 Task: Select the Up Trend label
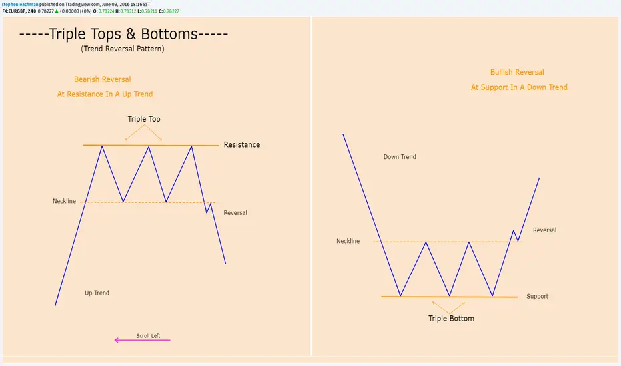pyautogui.click(x=97, y=293)
